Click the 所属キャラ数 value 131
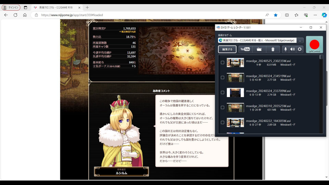 pyautogui.click(x=133, y=47)
